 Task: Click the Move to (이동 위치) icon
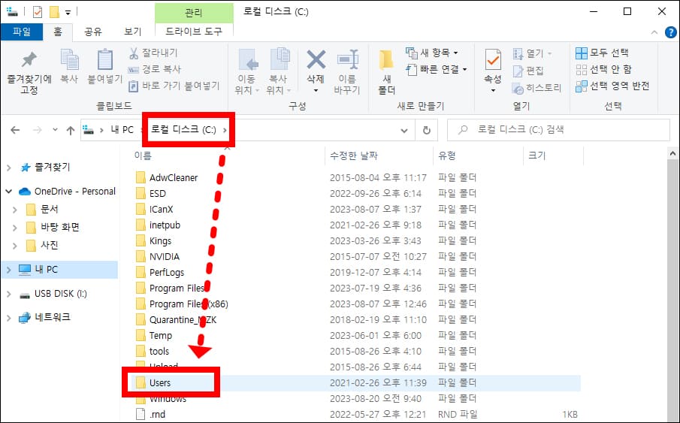point(248,60)
